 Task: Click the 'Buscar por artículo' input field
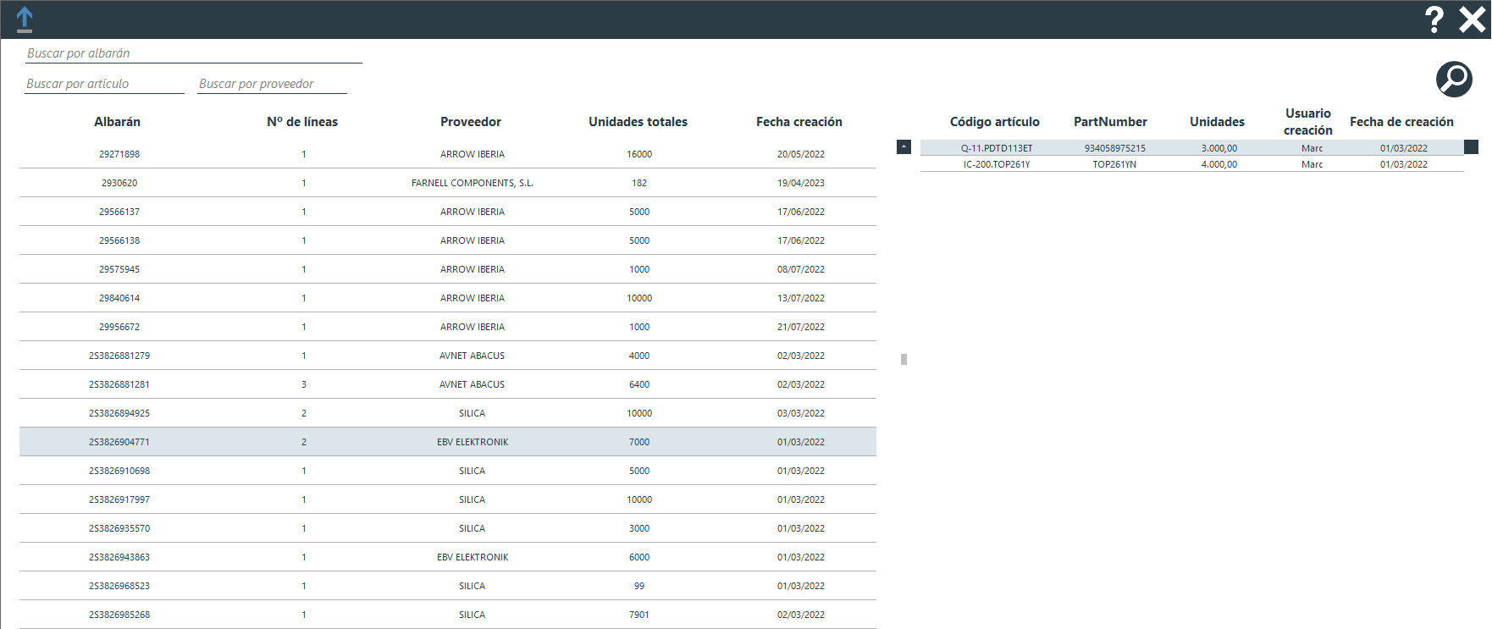point(104,84)
